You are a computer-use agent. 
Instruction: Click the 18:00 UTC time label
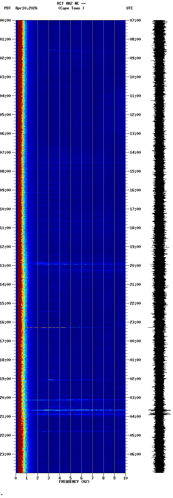pyautogui.click(x=135, y=228)
